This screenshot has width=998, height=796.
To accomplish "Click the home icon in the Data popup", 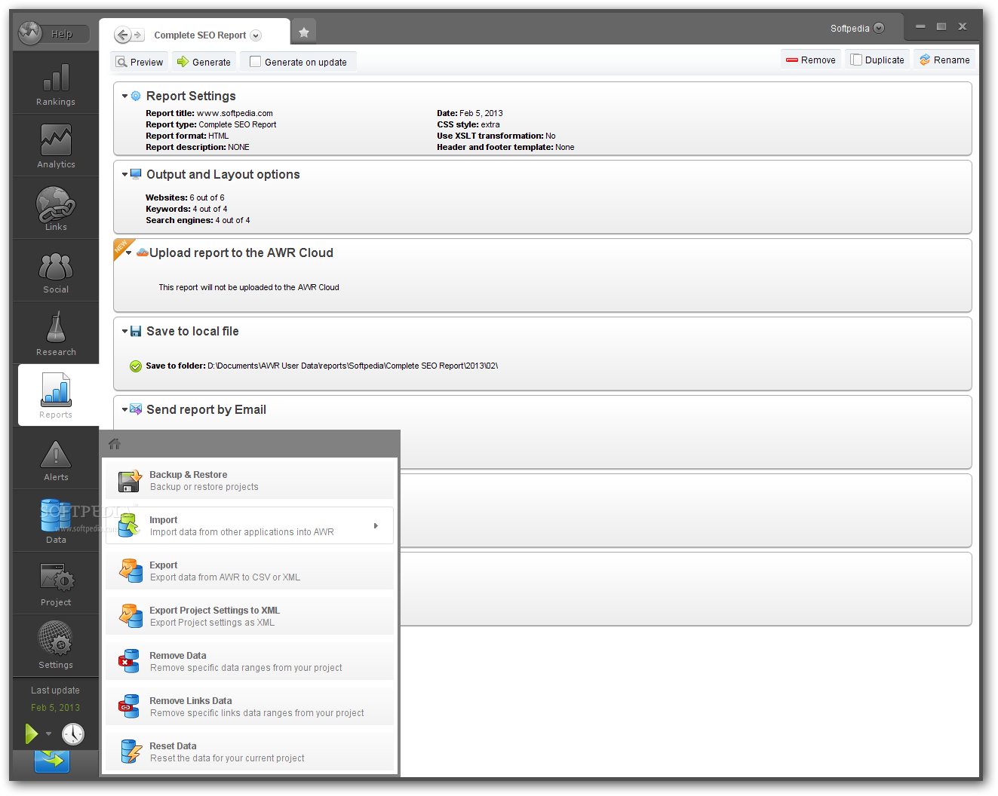I will pyautogui.click(x=115, y=444).
